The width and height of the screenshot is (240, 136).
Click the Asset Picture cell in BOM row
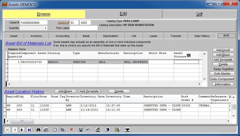(186, 62)
